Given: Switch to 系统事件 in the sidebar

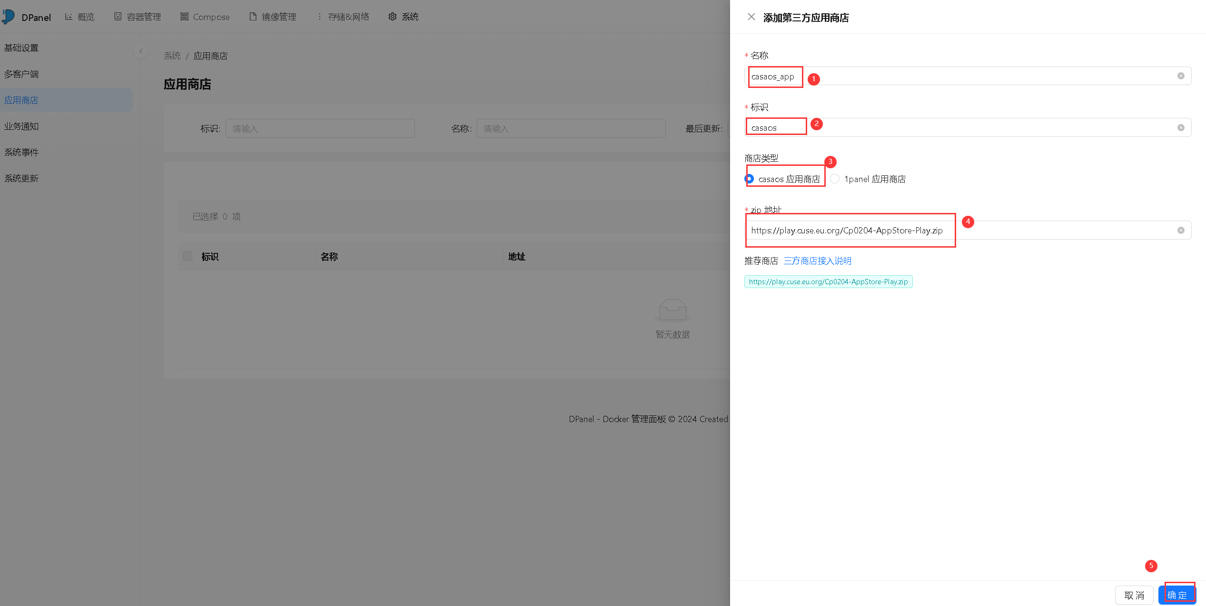Looking at the screenshot, I should pyautogui.click(x=21, y=152).
